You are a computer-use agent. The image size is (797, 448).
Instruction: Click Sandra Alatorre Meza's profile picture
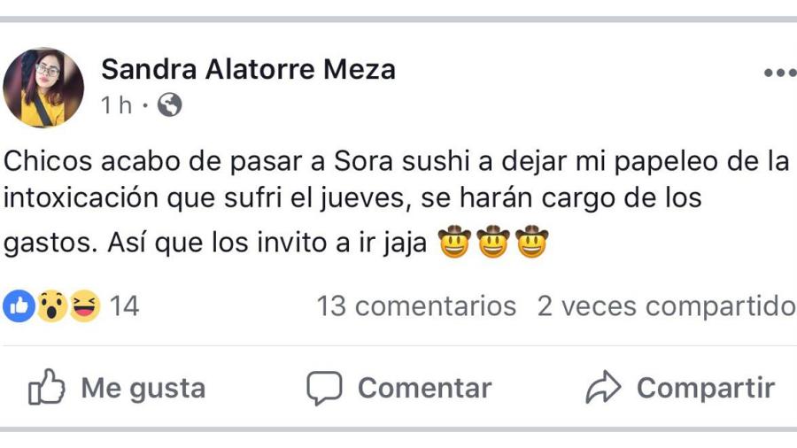[43, 88]
